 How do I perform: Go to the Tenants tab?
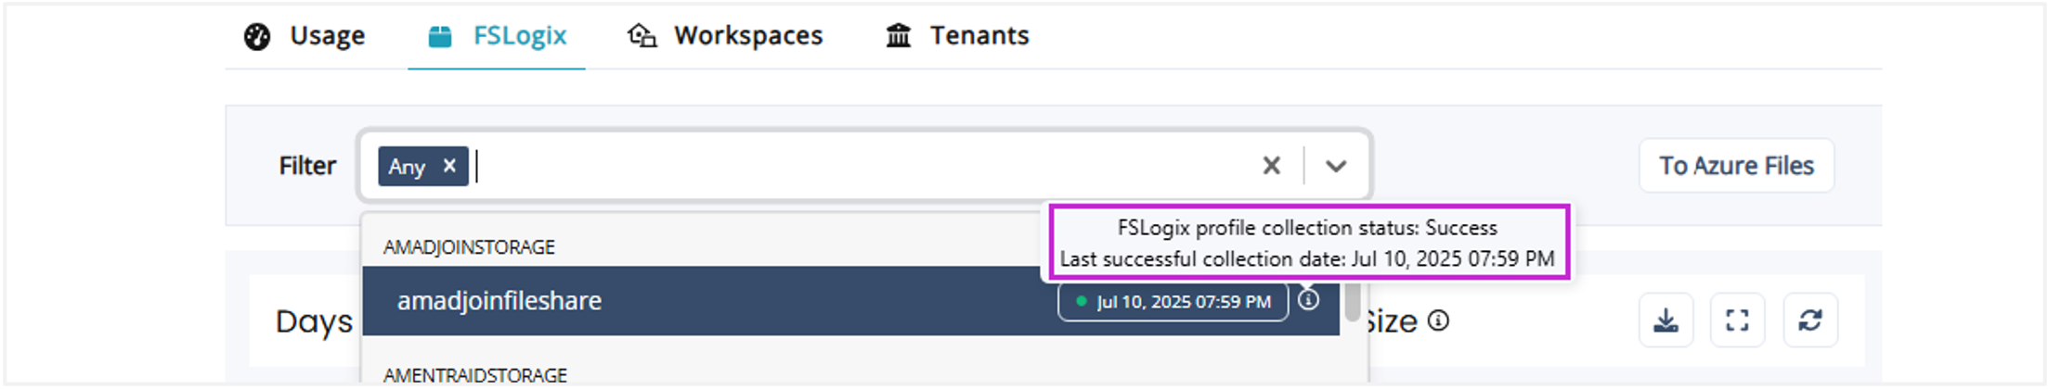tap(957, 35)
